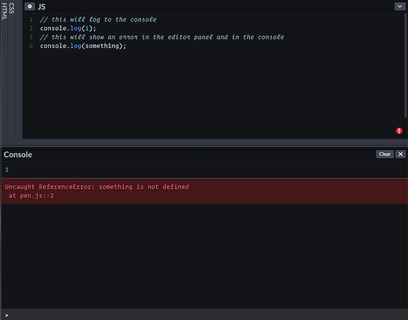
Task: Clear the console output
Action: click(384, 154)
